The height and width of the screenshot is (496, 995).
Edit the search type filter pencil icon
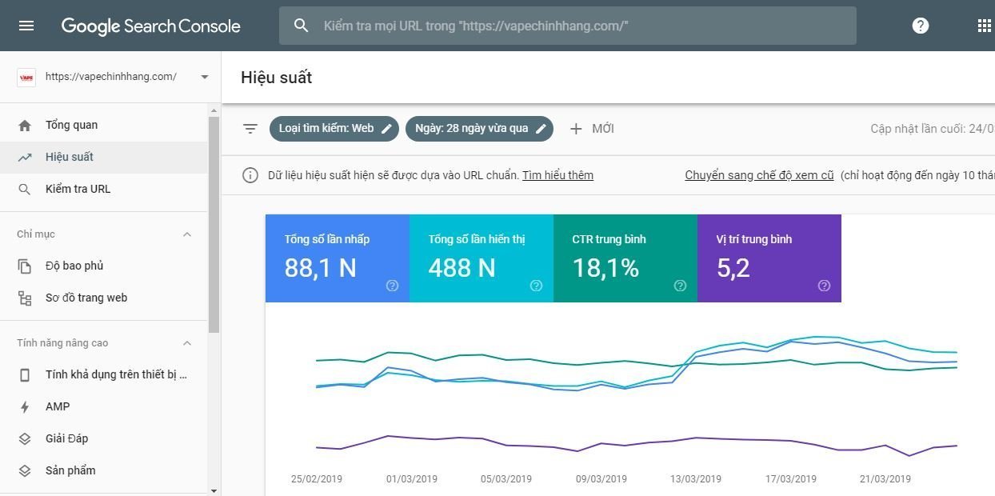[x=387, y=128]
